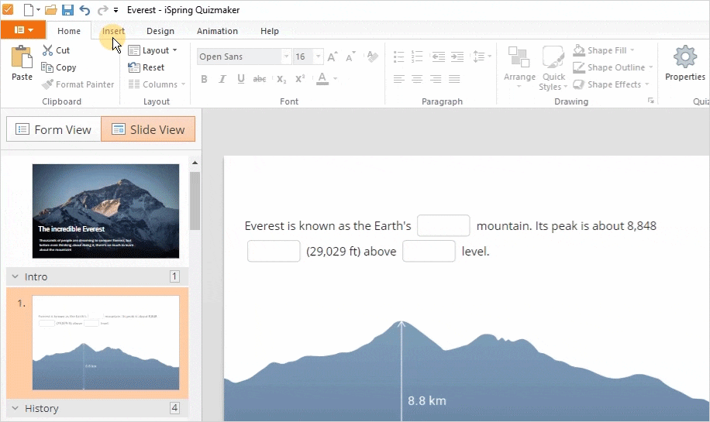The height and width of the screenshot is (422, 710).
Task: Open the Layout dropdown
Action: (153, 50)
